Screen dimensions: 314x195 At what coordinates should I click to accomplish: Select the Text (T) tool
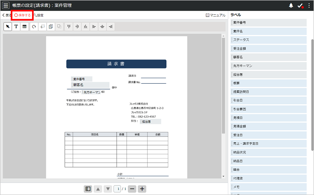click(16, 26)
